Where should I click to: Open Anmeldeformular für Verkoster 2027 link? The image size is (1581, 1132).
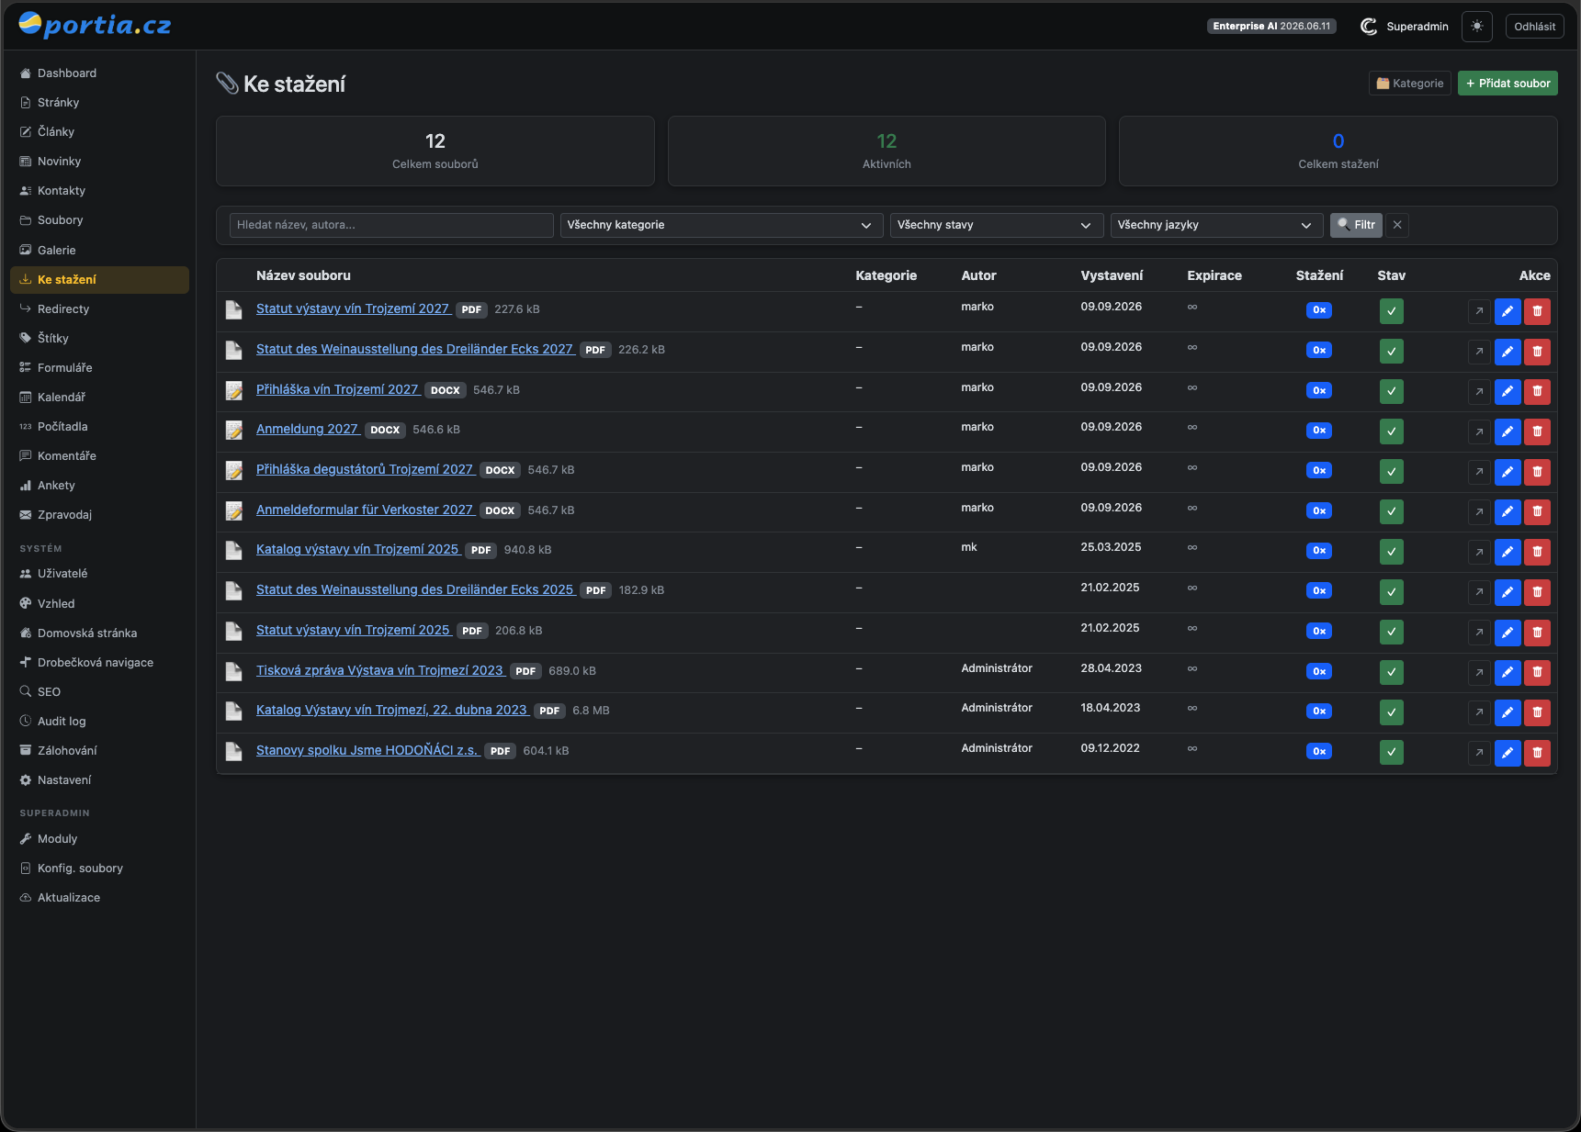pyautogui.click(x=365, y=510)
